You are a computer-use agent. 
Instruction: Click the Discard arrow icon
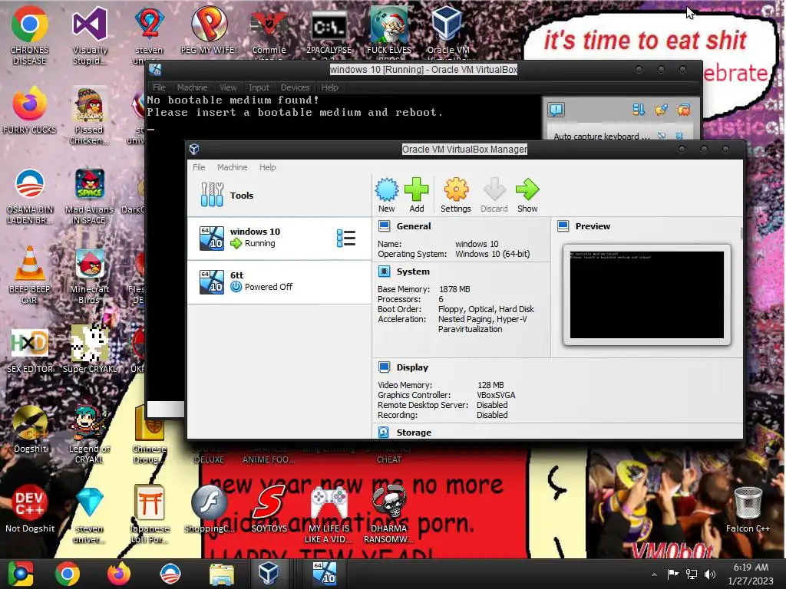click(494, 195)
